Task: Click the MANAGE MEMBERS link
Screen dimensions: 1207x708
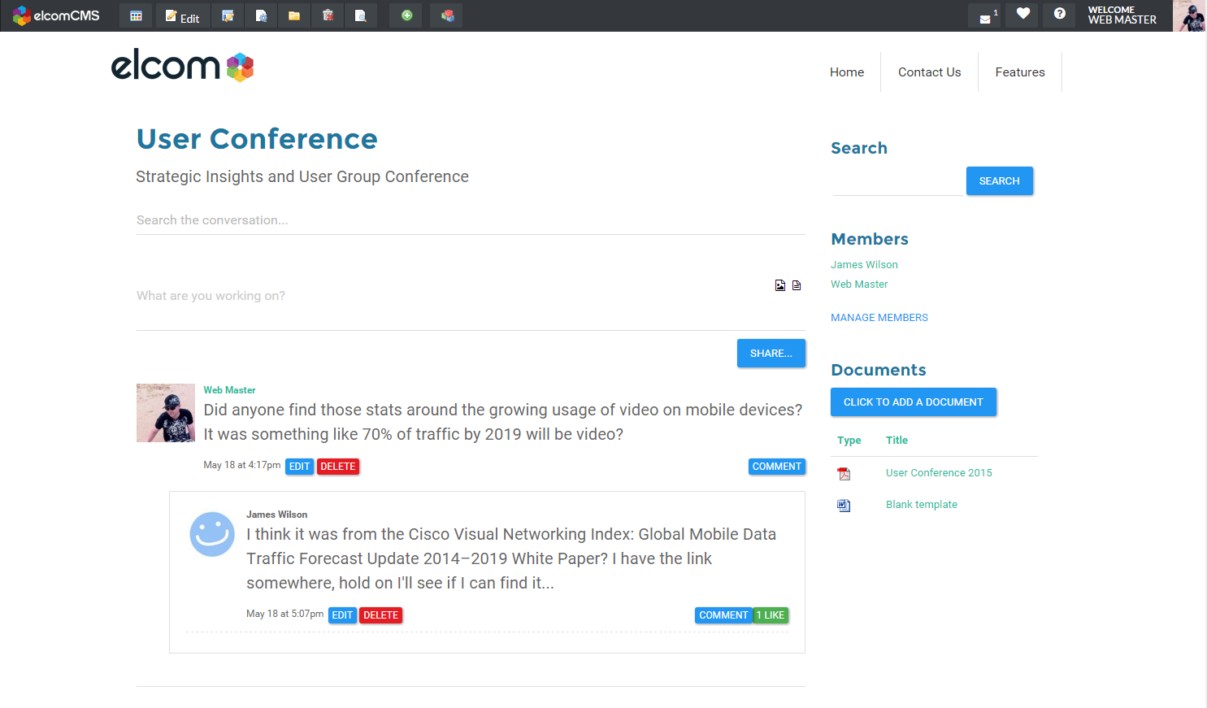Action: pos(879,318)
